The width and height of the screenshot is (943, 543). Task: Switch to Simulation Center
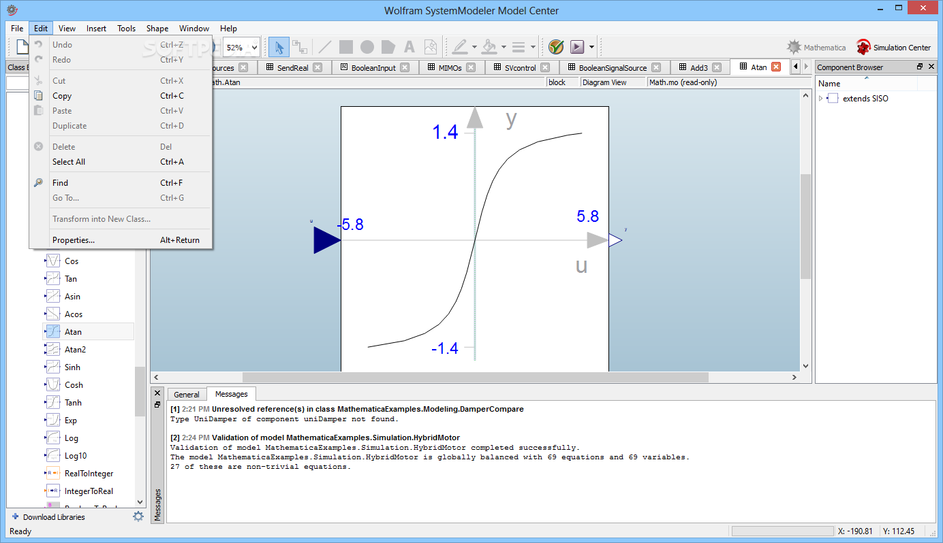893,48
